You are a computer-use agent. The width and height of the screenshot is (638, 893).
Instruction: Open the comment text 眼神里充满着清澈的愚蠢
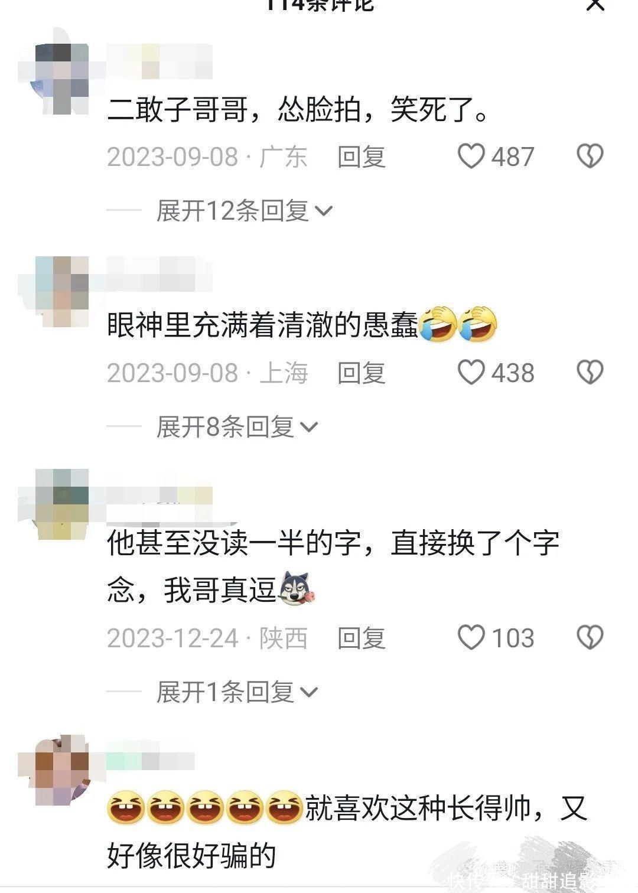pos(263,324)
